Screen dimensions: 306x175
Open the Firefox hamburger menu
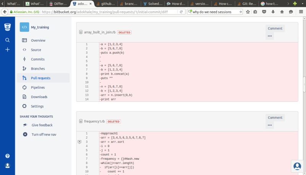click(x=301, y=12)
